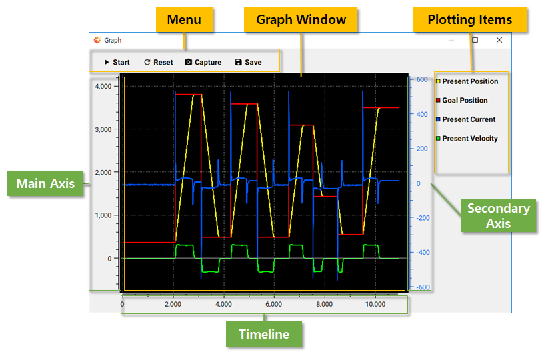Select the Goal Position plotting item label
Screen dimensions: 546x358
pyautogui.click(x=465, y=100)
